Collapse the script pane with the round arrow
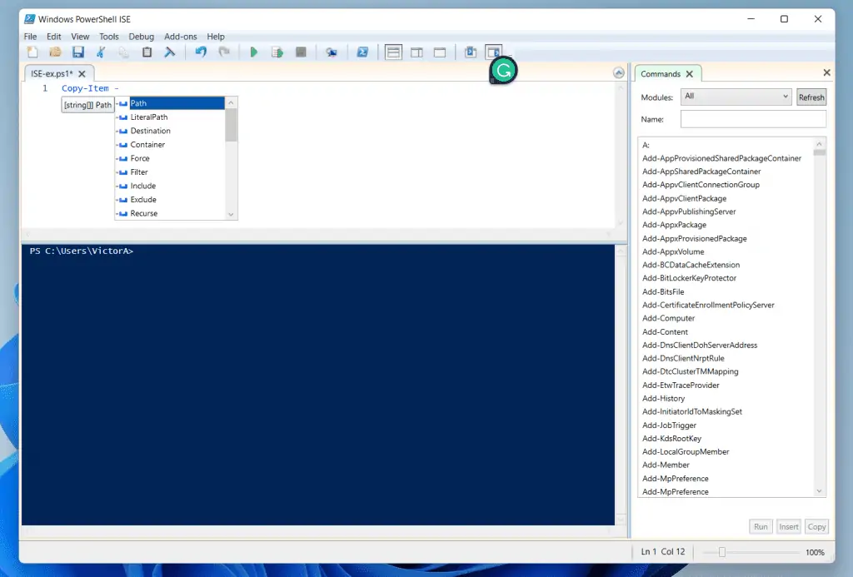The image size is (853, 577). point(619,73)
